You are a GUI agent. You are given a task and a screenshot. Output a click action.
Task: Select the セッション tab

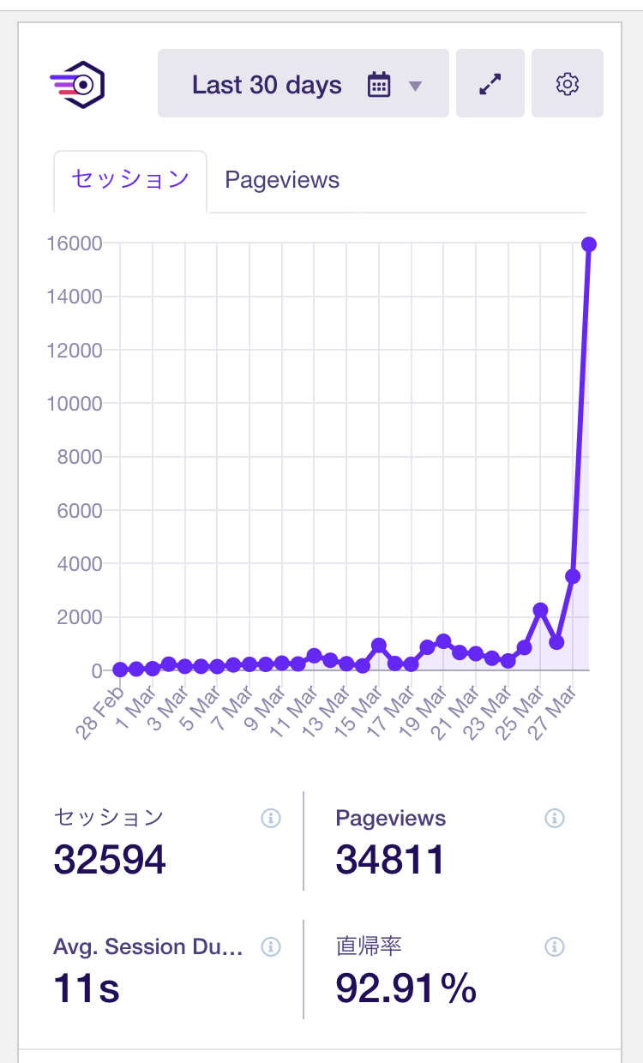[130, 180]
